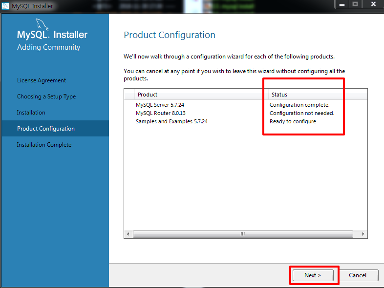The image size is (384, 288).
Task: Click the MySQL dolphin logo
Action: pyautogui.click(x=42, y=25)
